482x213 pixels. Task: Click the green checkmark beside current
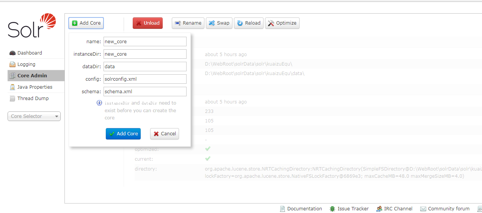(x=208, y=158)
